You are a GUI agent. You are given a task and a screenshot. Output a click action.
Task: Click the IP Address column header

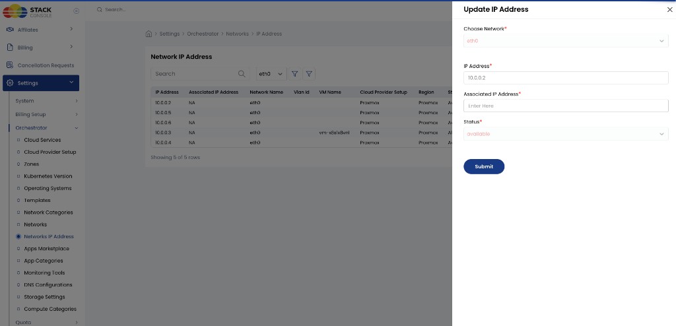(167, 92)
